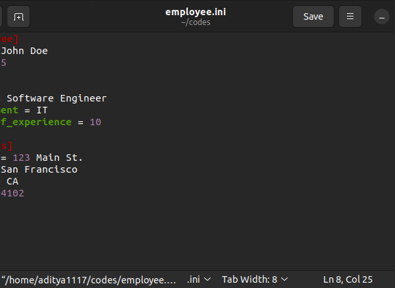Click the chevron beside .ini
The width and height of the screenshot is (395, 288).
point(207,279)
